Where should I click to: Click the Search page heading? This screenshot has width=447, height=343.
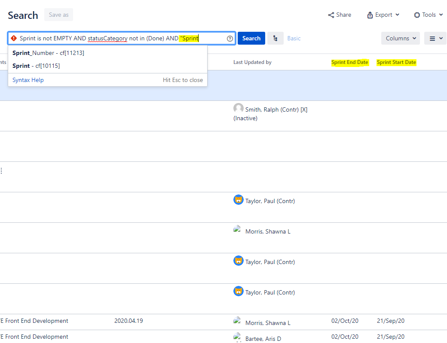click(23, 15)
